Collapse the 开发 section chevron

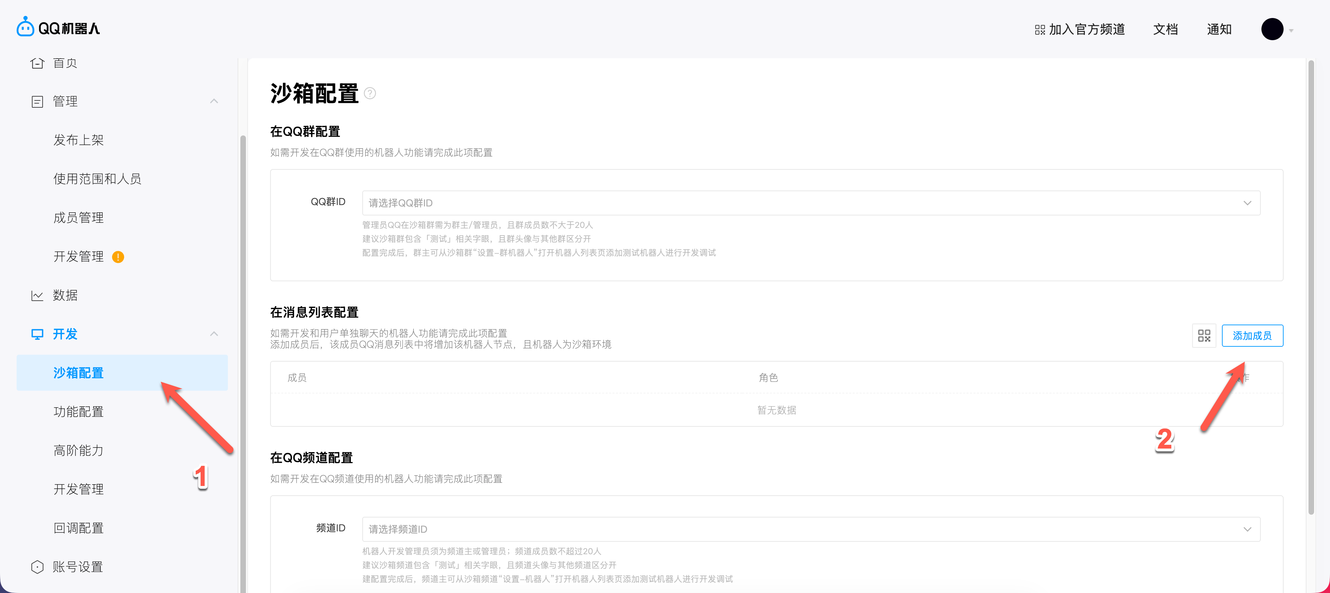click(x=214, y=334)
